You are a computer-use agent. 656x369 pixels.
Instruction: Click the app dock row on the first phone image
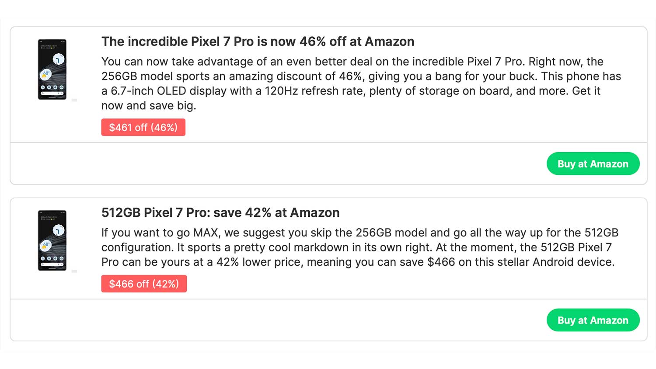pos(52,87)
